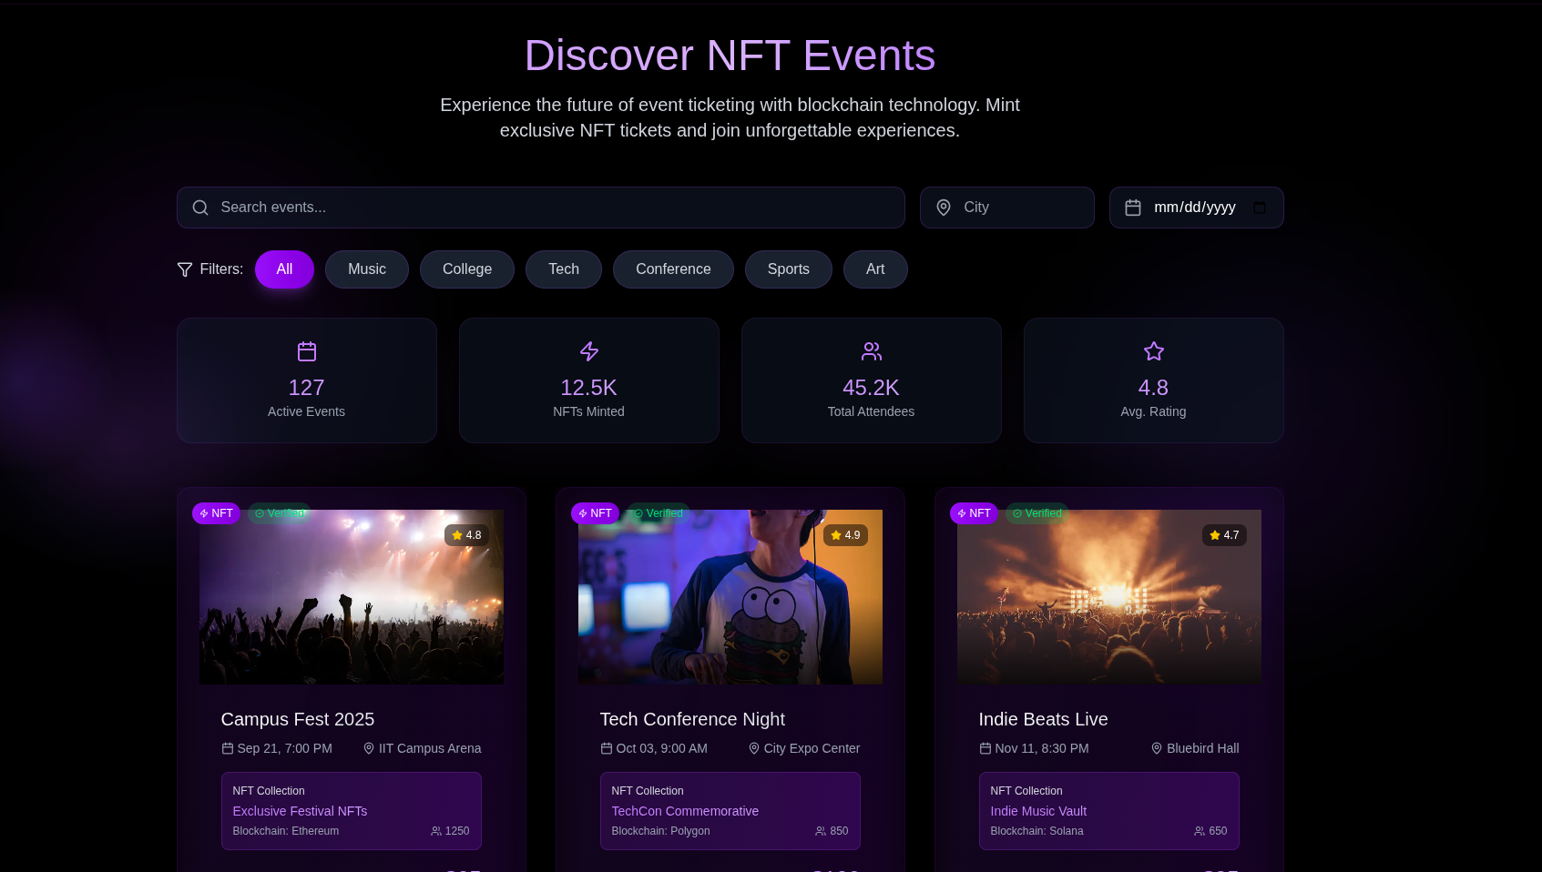Select the filter funnel icon next to Filters
Viewport: 1542px width, 872px height.
[185, 269]
